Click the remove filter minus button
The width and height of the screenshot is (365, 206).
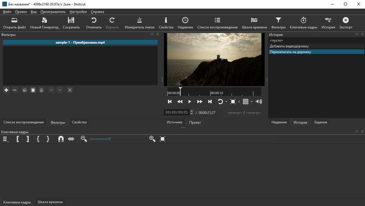(x=15, y=90)
